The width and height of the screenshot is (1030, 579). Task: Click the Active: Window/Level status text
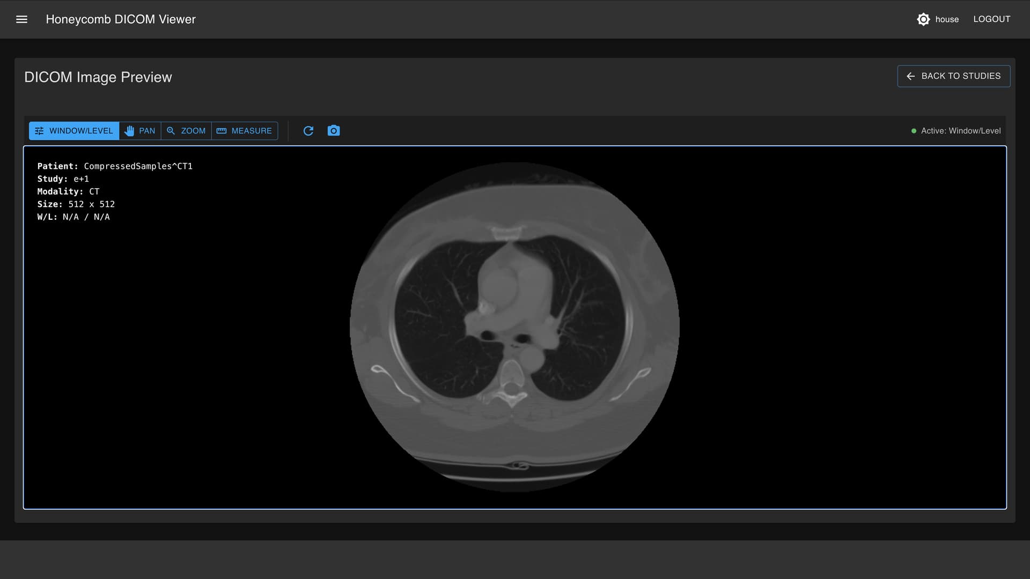click(x=960, y=131)
